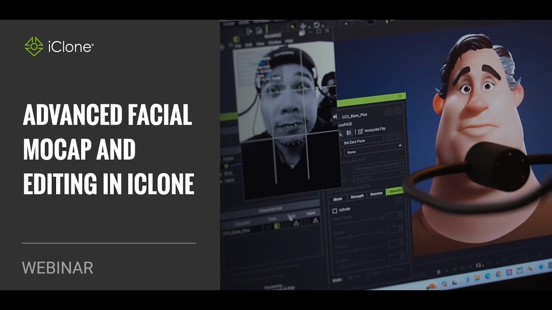Click the red and green taskbar icon
The height and width of the screenshot is (310, 552).
point(530,269)
